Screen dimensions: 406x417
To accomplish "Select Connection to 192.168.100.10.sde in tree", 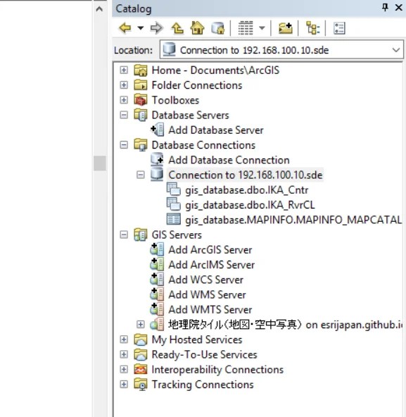I will (246, 175).
